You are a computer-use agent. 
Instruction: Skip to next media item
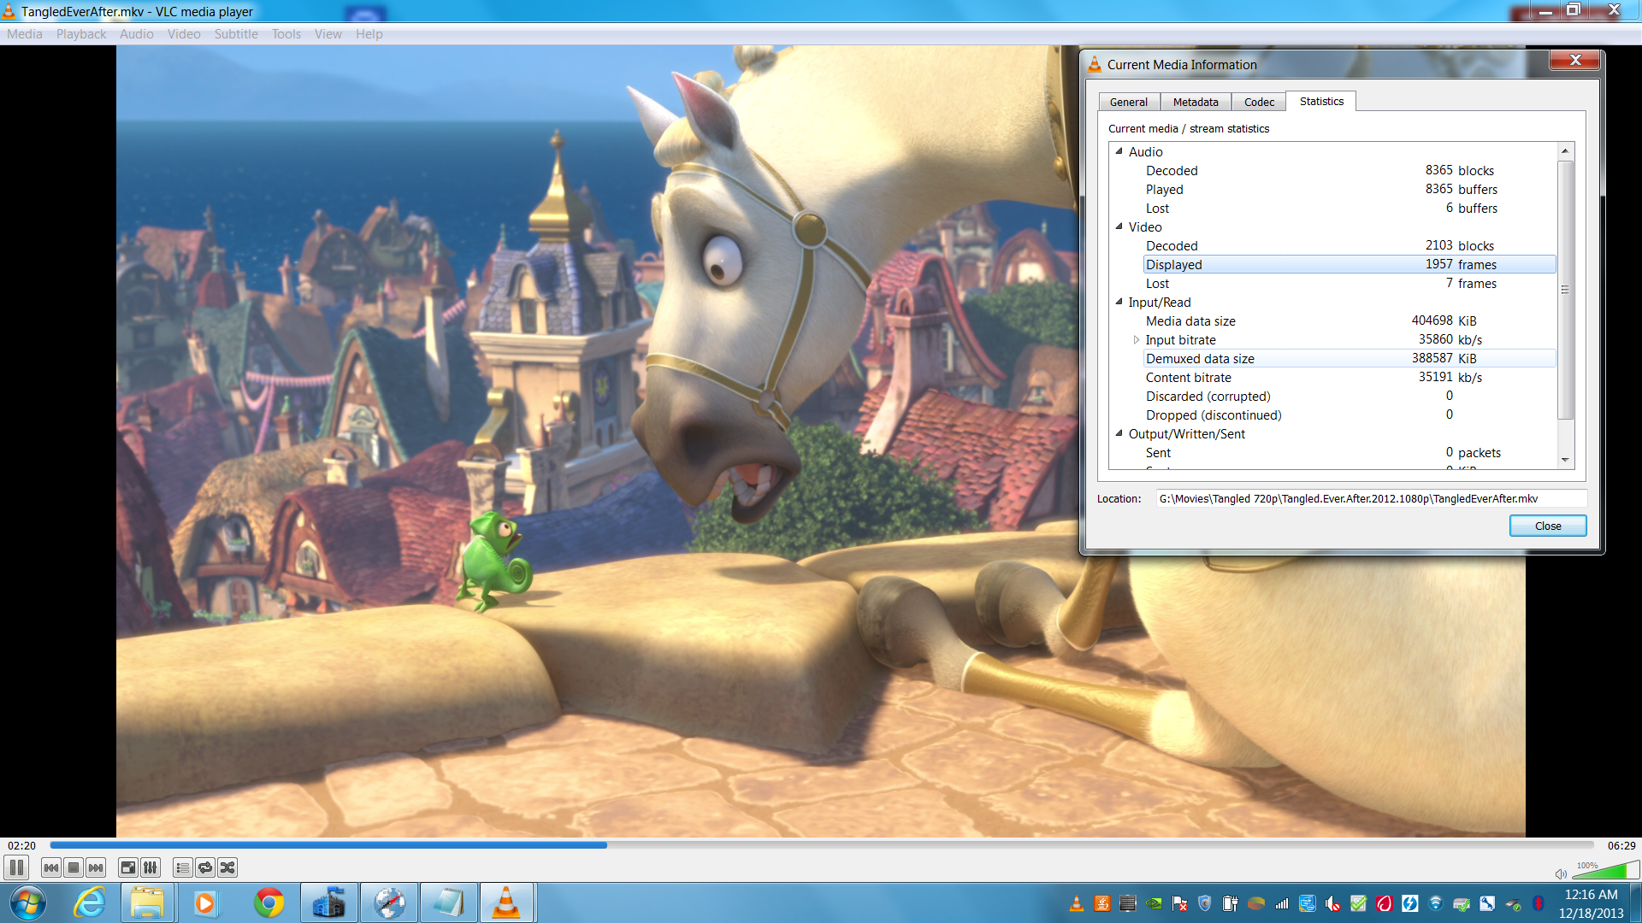96,867
